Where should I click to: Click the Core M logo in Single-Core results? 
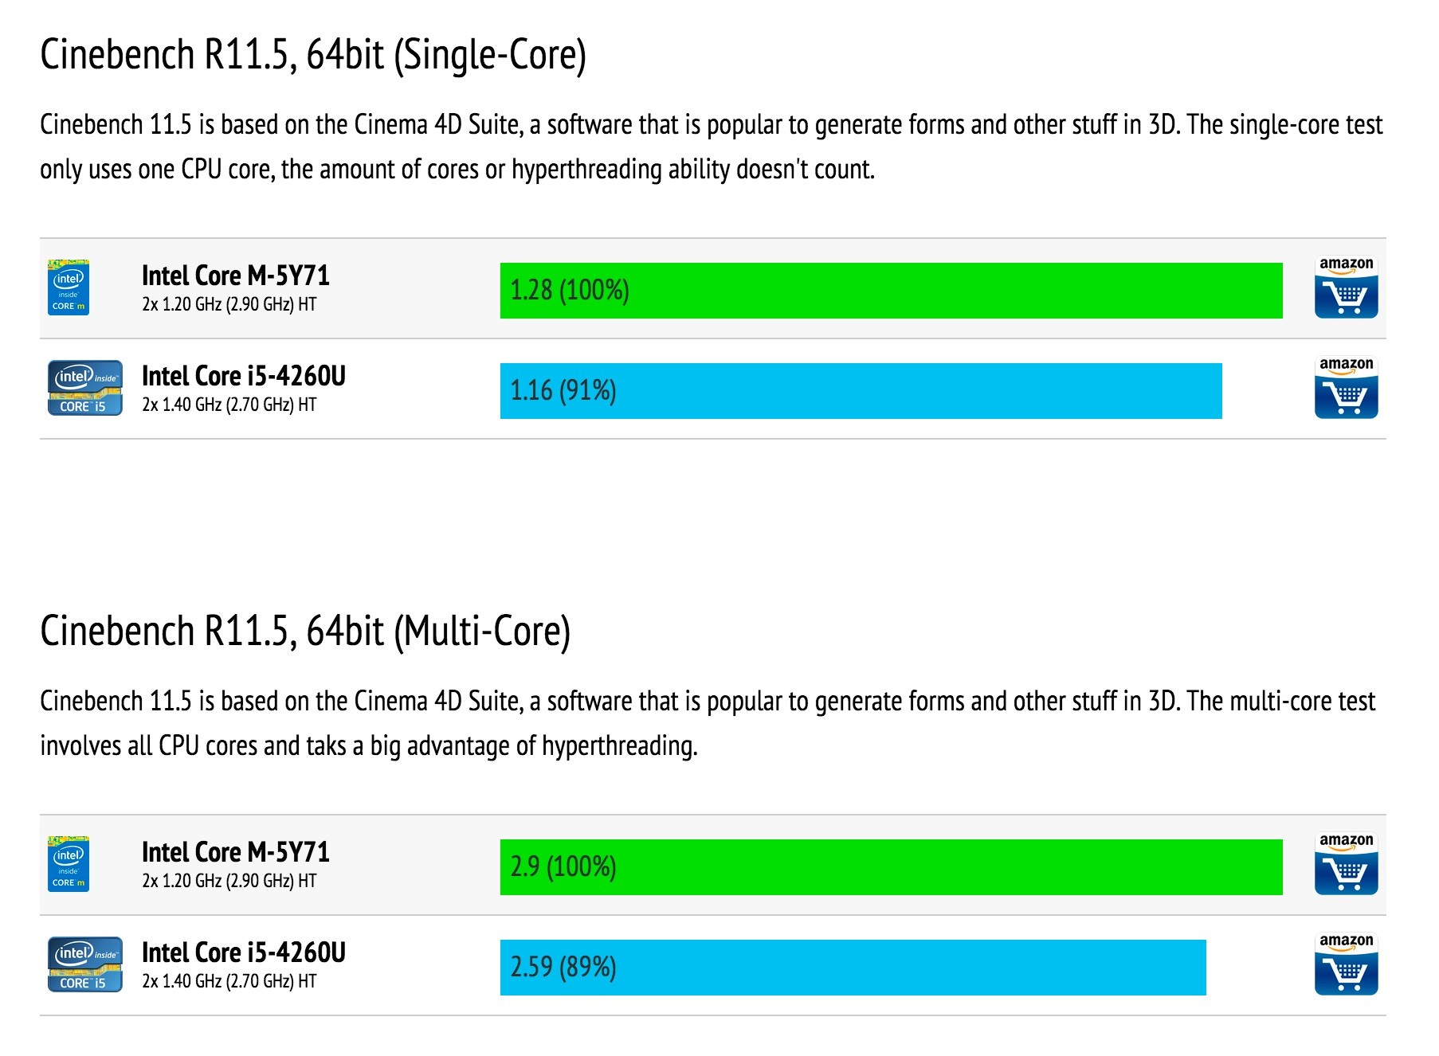point(69,287)
